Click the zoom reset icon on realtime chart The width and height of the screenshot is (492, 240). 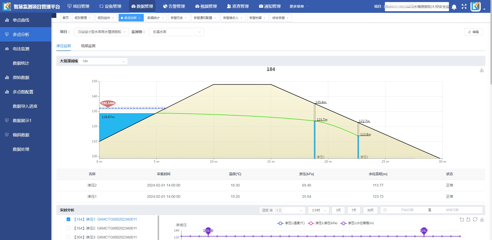pos(468,220)
